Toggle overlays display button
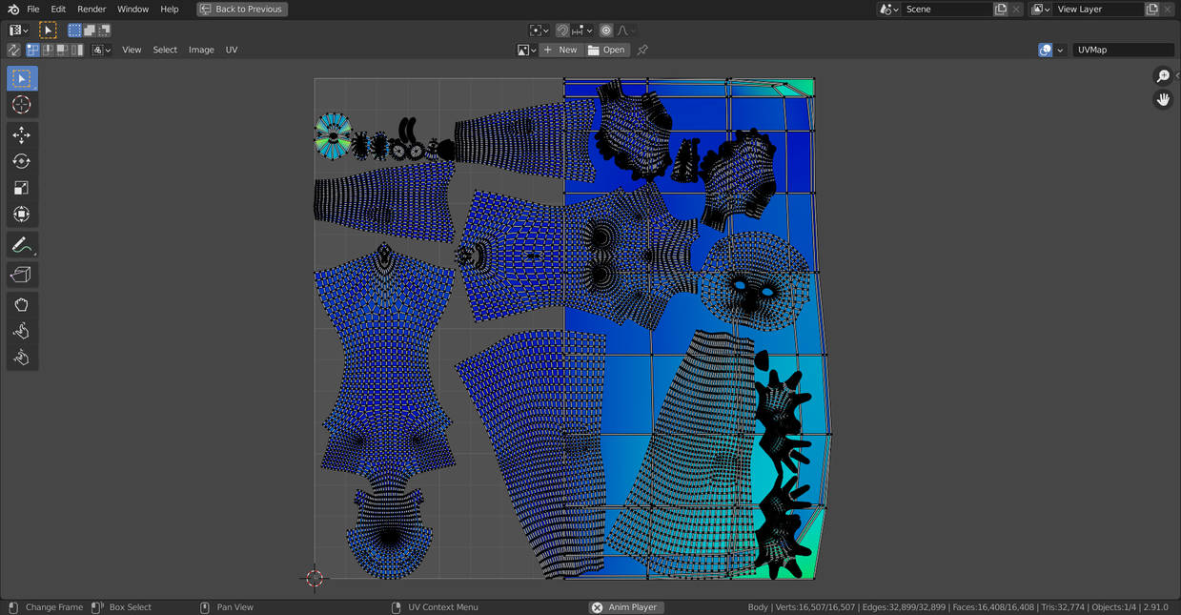The width and height of the screenshot is (1181, 615). [x=1046, y=50]
